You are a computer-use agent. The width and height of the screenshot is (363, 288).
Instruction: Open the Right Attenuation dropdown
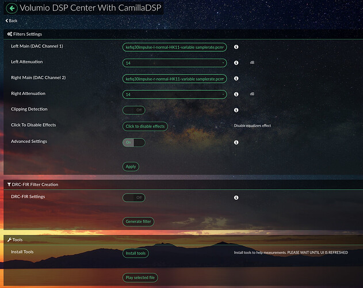tap(174, 94)
